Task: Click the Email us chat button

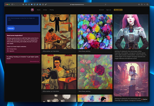Action: click(x=144, y=99)
